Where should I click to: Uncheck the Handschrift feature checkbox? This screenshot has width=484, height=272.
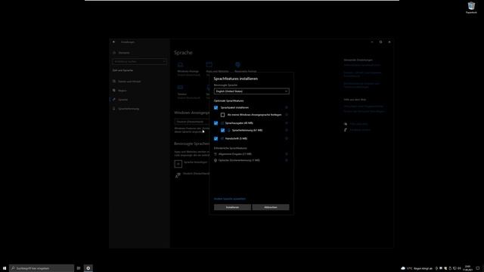pos(216,138)
